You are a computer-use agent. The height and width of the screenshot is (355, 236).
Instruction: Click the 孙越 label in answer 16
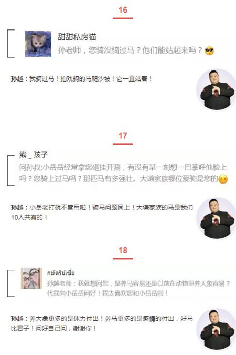[x=18, y=79]
